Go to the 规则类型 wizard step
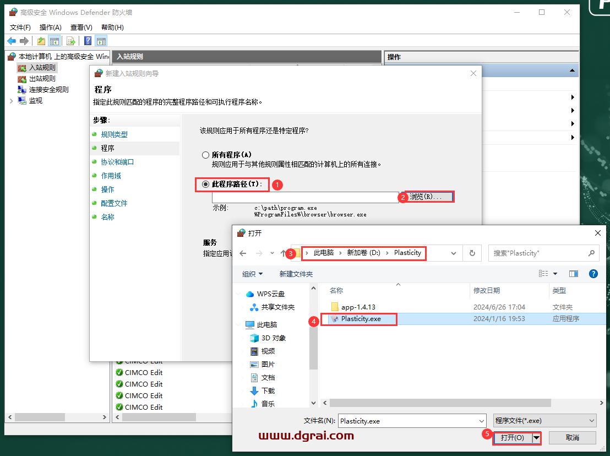 [x=115, y=134]
